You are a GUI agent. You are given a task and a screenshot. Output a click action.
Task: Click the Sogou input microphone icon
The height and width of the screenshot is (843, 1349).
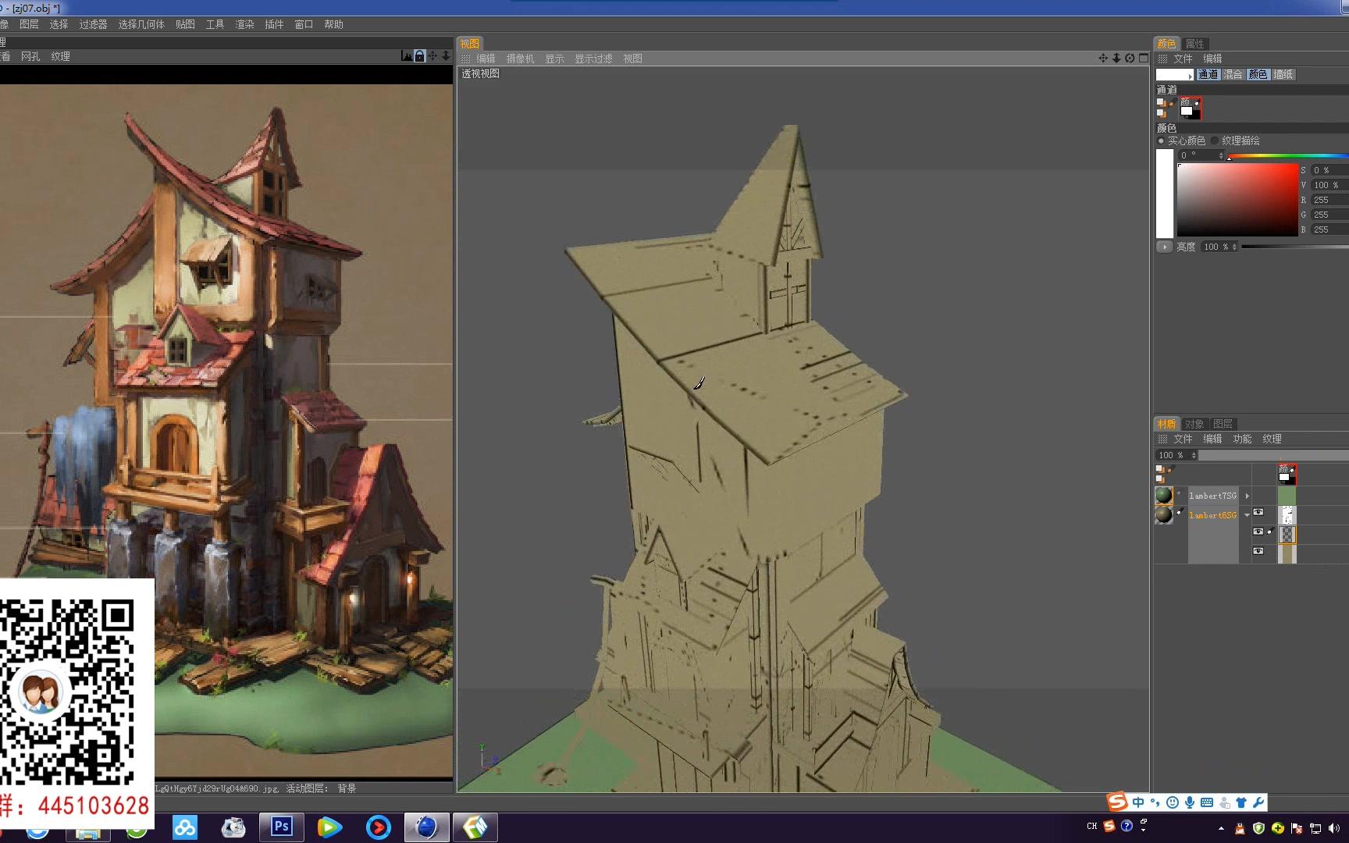1190,802
